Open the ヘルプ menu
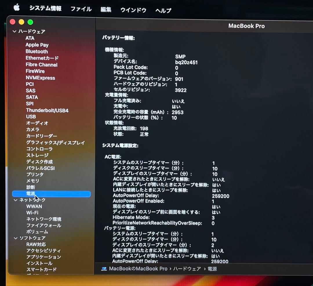Screen dimensions: 313x286 tap(163, 10)
